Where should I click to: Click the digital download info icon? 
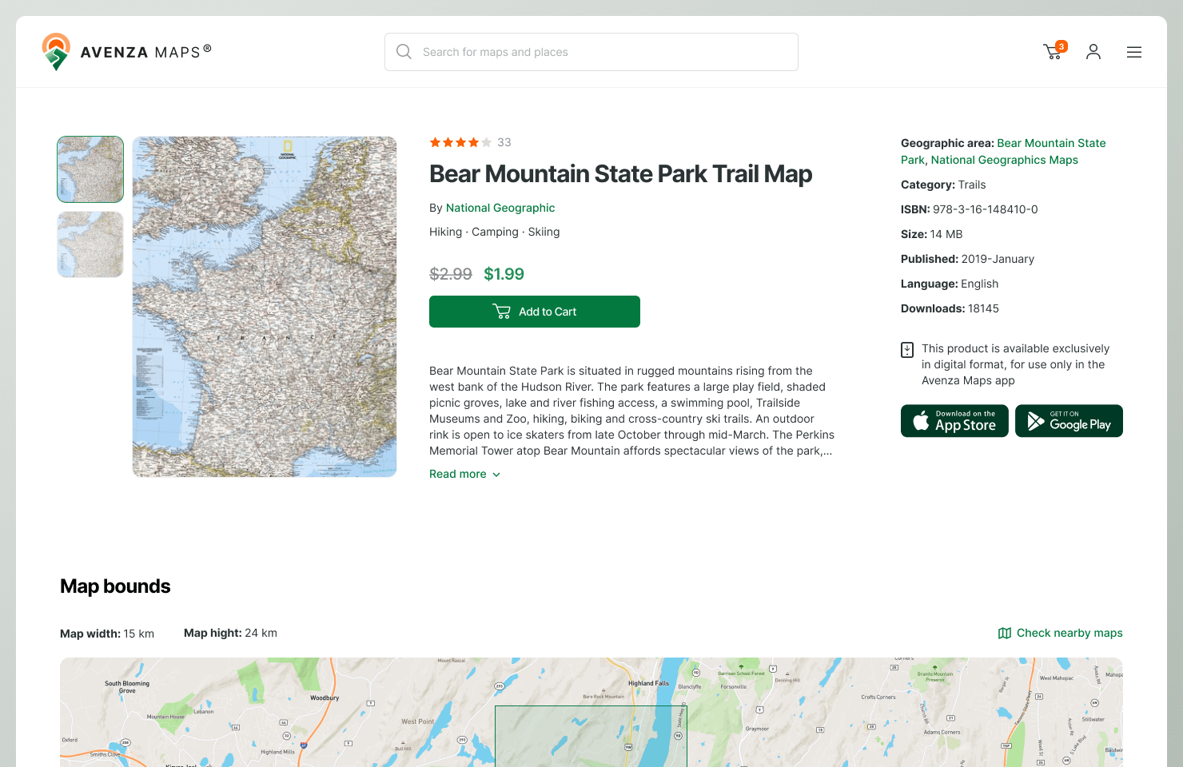[907, 350]
